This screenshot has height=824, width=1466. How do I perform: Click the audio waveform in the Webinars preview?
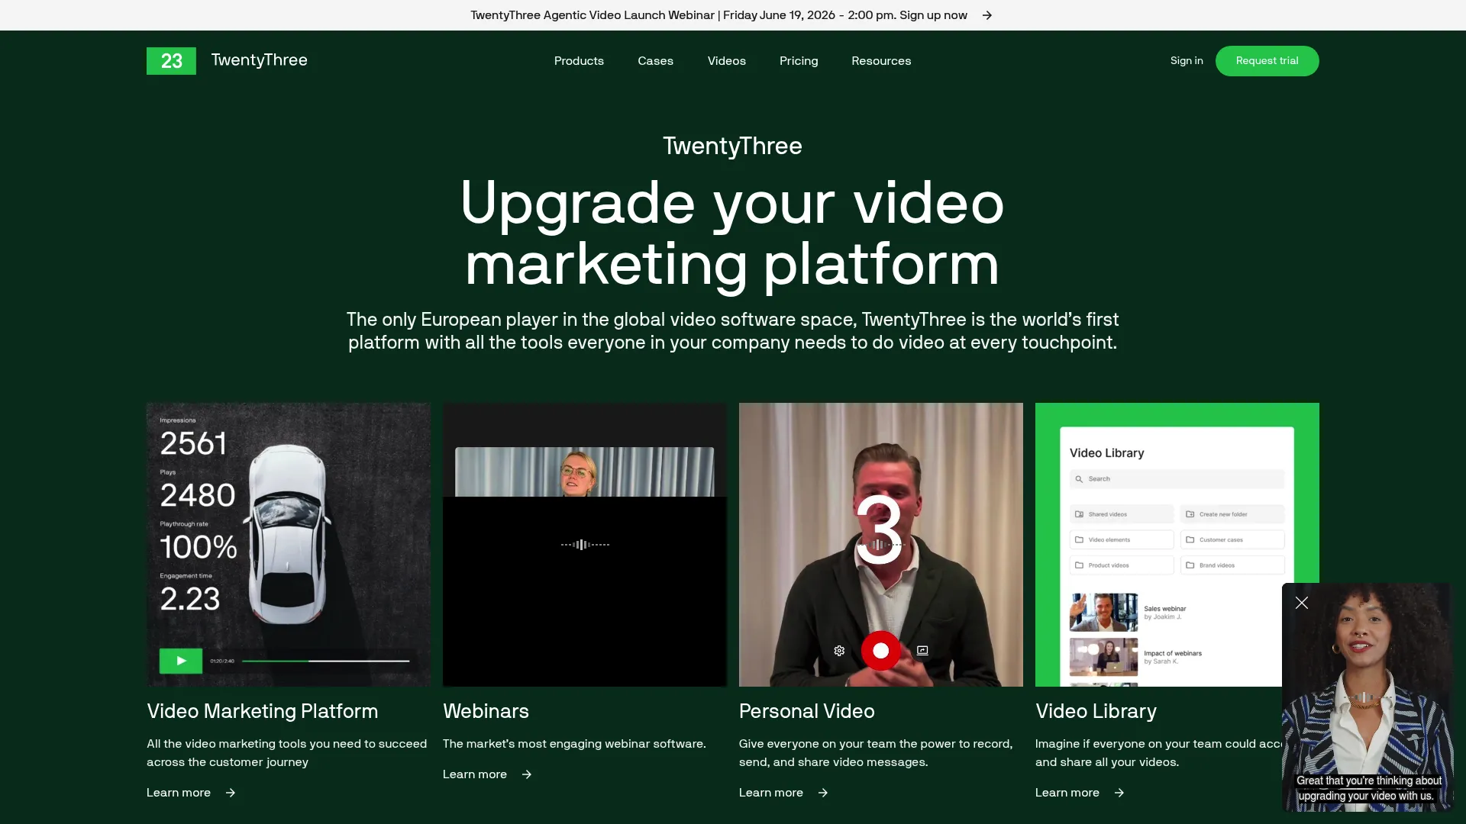click(585, 545)
